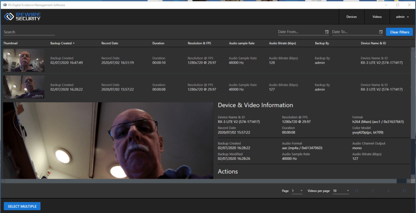Click the Rewire Security logo
Image resolution: width=416 pixels, height=213 pixels.
(22, 17)
